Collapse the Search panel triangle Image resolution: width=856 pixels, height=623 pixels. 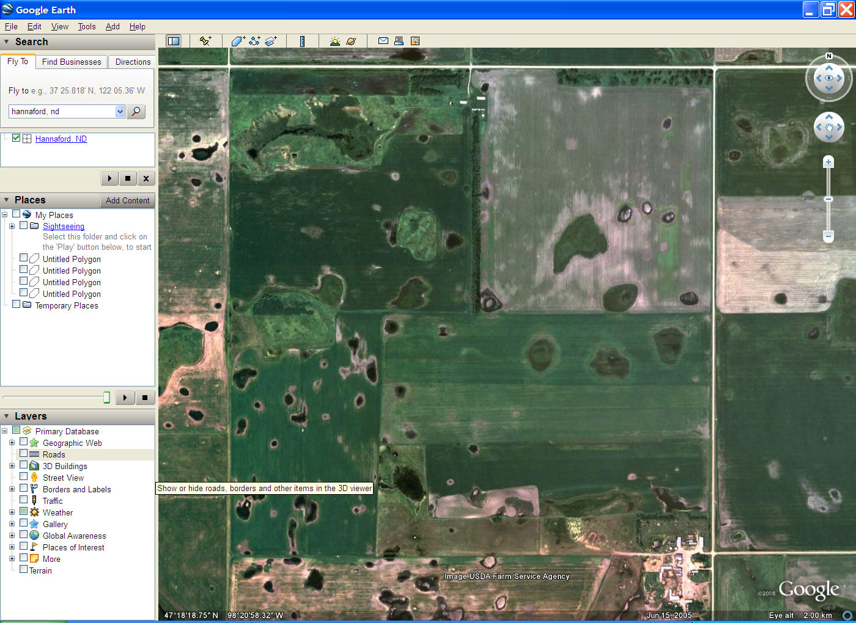click(7, 42)
